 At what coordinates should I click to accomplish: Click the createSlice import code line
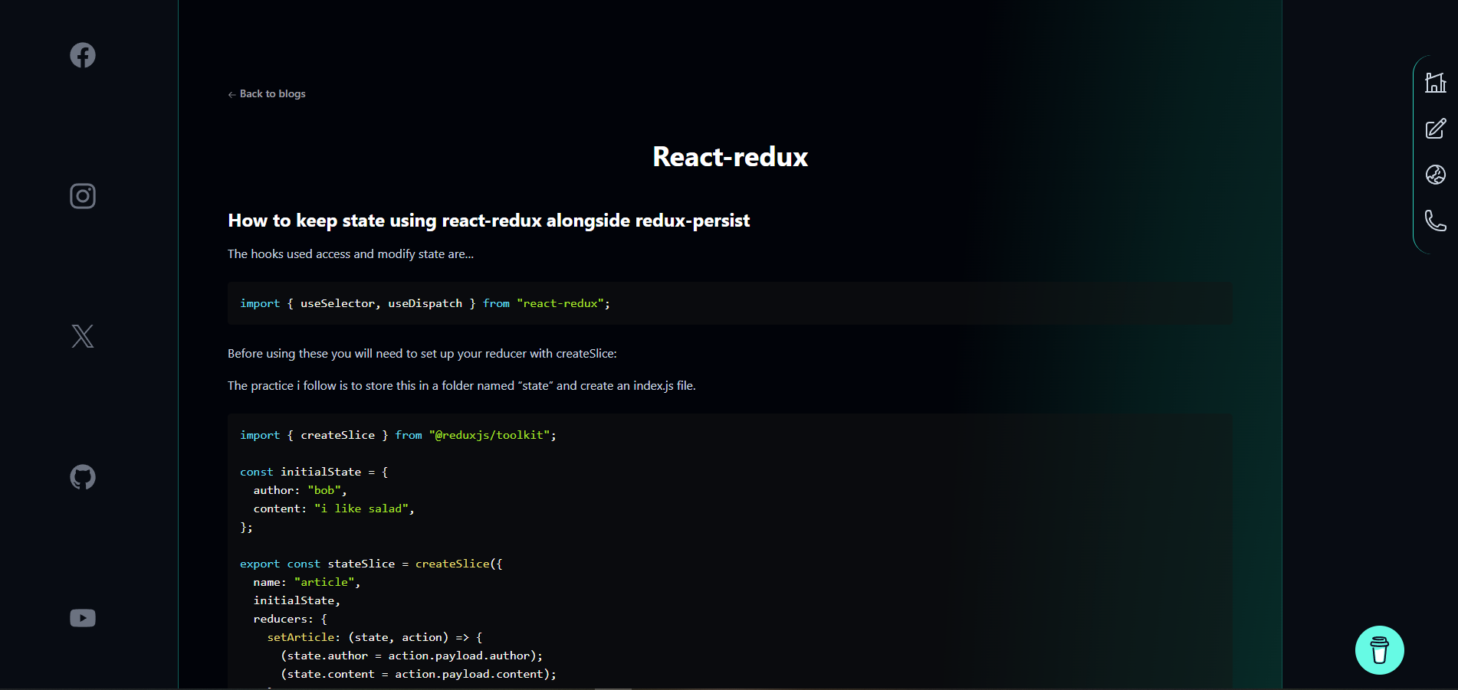pos(398,435)
